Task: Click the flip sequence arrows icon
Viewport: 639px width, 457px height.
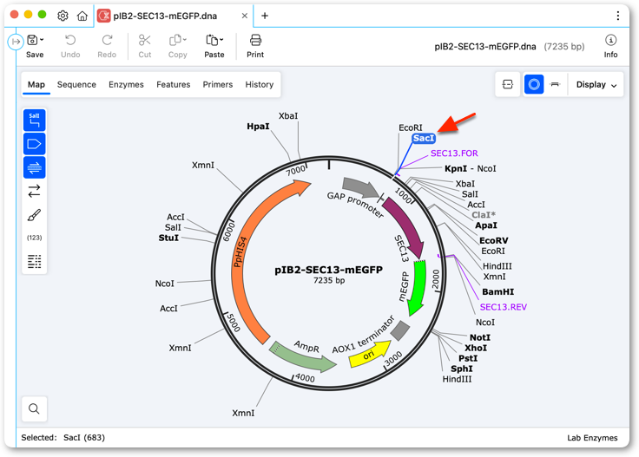Action: coord(34,191)
